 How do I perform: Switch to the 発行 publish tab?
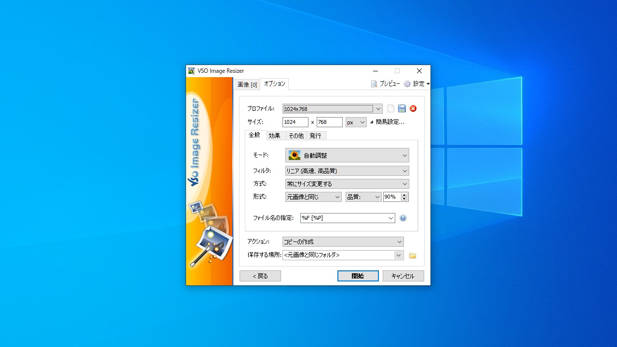coord(316,136)
